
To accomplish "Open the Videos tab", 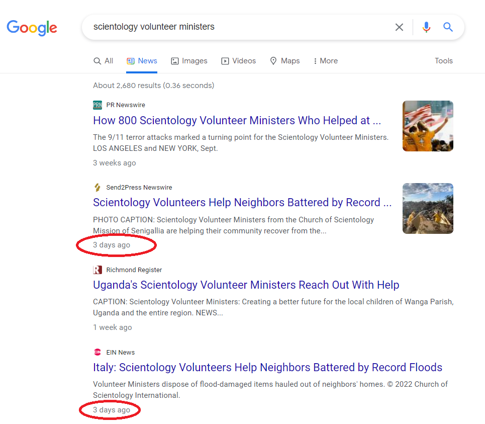I will 238,61.
